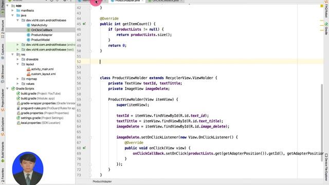Expand the androidTest package node
Image resolution: width=329 pixels, height=185 pixels.
click(17, 45)
